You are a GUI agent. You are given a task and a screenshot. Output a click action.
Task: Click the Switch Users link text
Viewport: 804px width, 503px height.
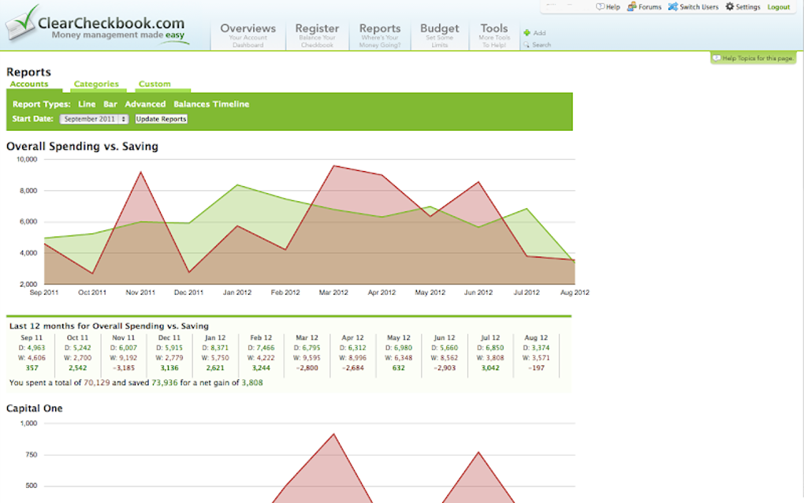(x=699, y=7)
